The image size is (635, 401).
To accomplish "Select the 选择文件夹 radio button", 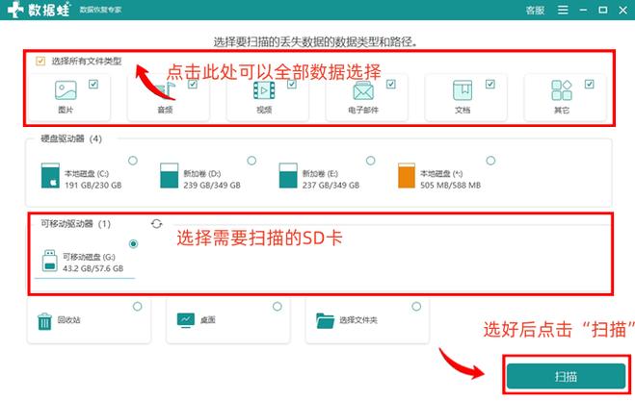I will [416, 307].
